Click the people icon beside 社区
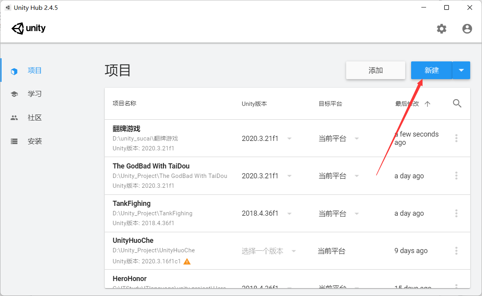The height and width of the screenshot is (296, 482). coord(14,118)
